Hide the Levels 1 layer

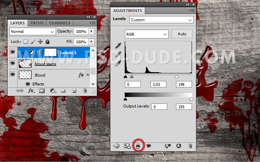(x=13, y=52)
